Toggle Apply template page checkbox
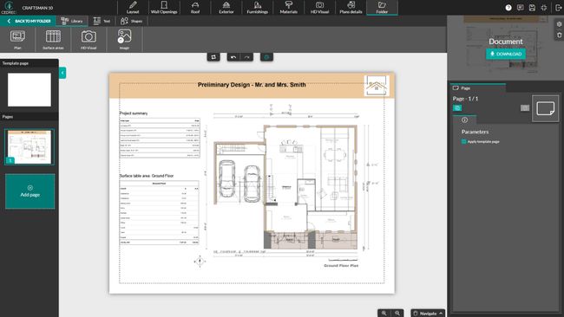Screen dimensions: 564x317 pos(464,141)
